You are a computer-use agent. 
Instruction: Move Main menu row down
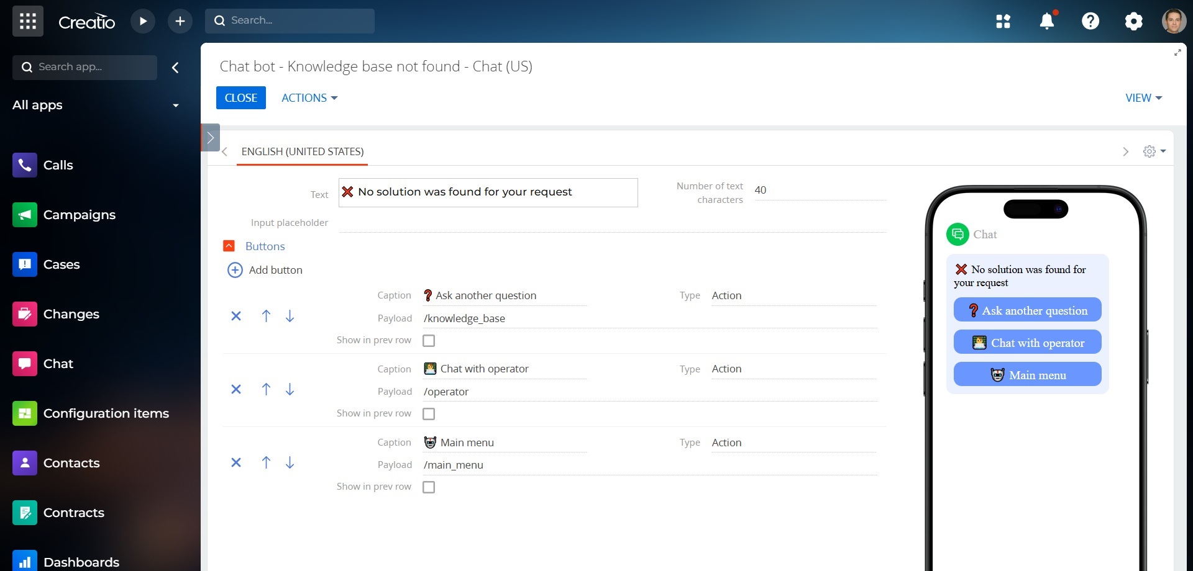click(290, 462)
